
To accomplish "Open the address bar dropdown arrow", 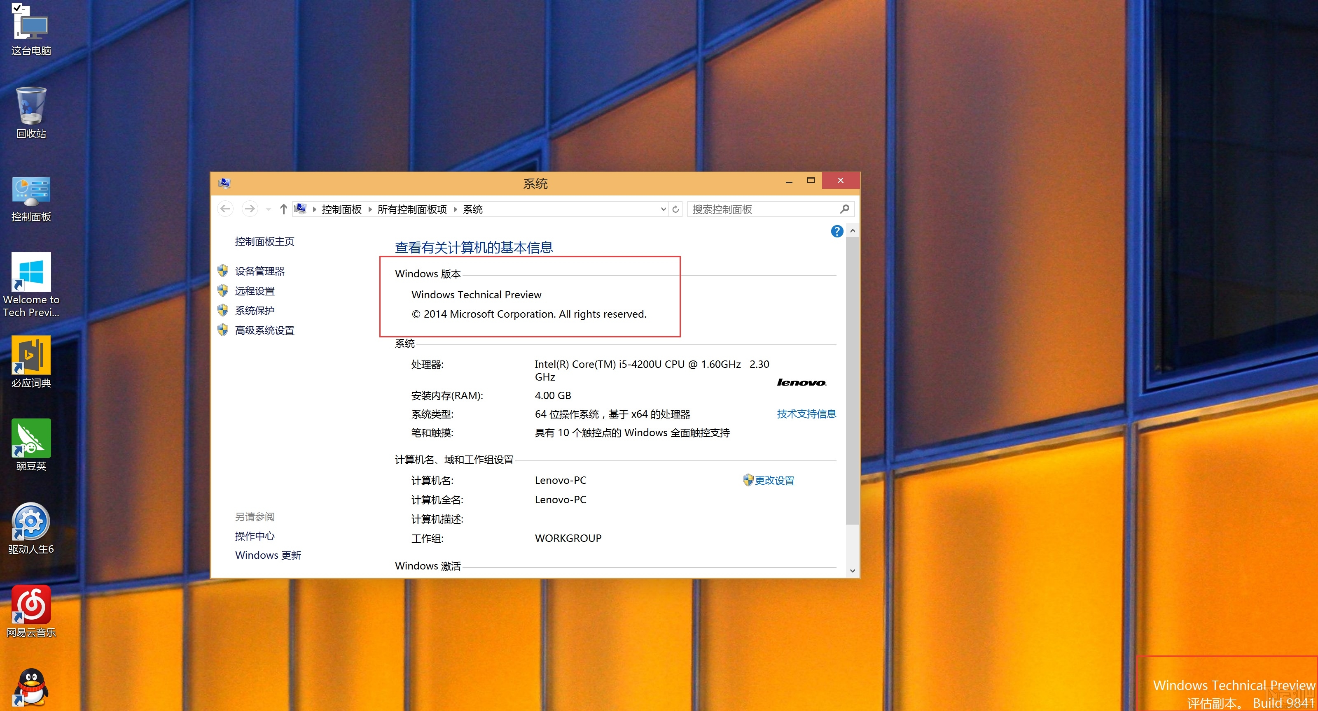I will pyautogui.click(x=664, y=209).
